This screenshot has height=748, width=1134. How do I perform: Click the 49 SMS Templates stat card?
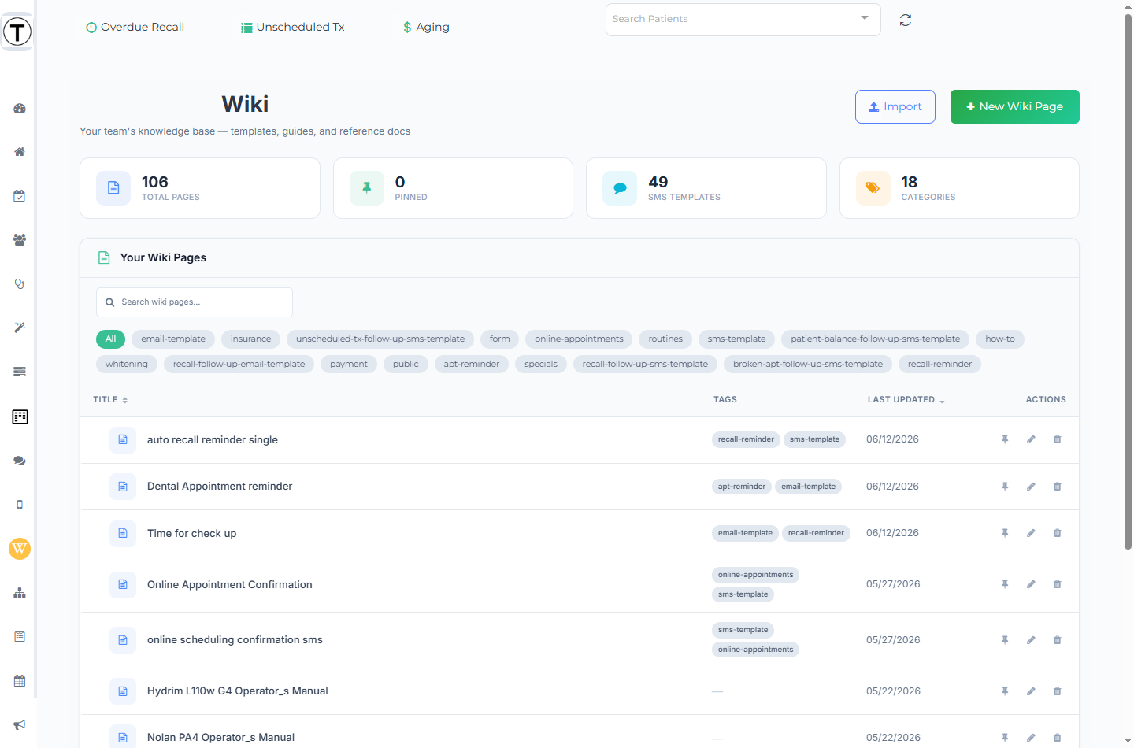pyautogui.click(x=706, y=188)
